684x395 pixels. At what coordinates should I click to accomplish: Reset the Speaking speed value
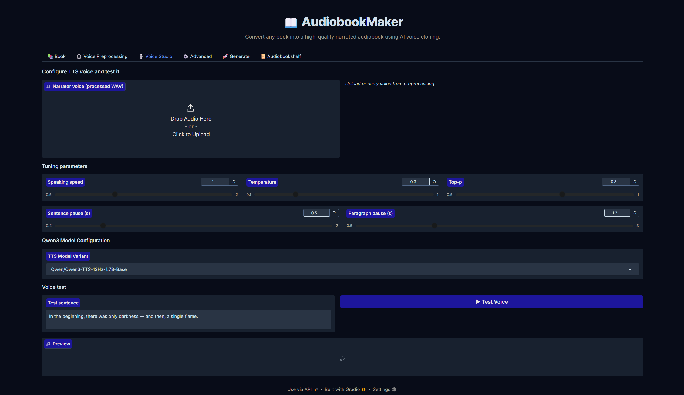(234, 182)
